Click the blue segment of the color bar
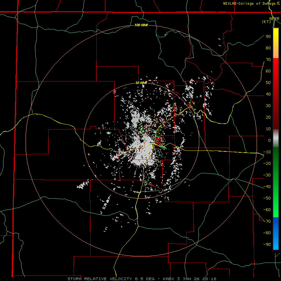Screen dimensions: 281x281 click(x=276, y=234)
